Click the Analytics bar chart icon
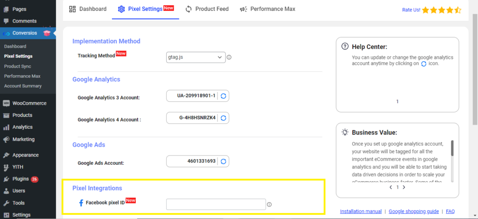The width and height of the screenshot is (478, 219). tap(6, 127)
